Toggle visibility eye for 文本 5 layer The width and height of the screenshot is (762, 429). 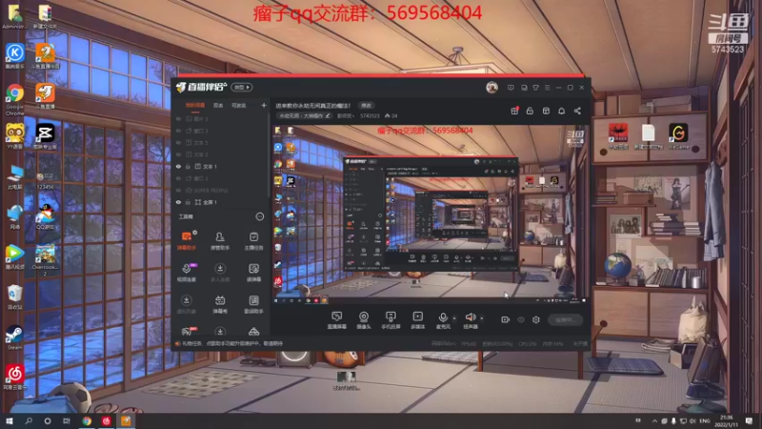pyautogui.click(x=178, y=142)
